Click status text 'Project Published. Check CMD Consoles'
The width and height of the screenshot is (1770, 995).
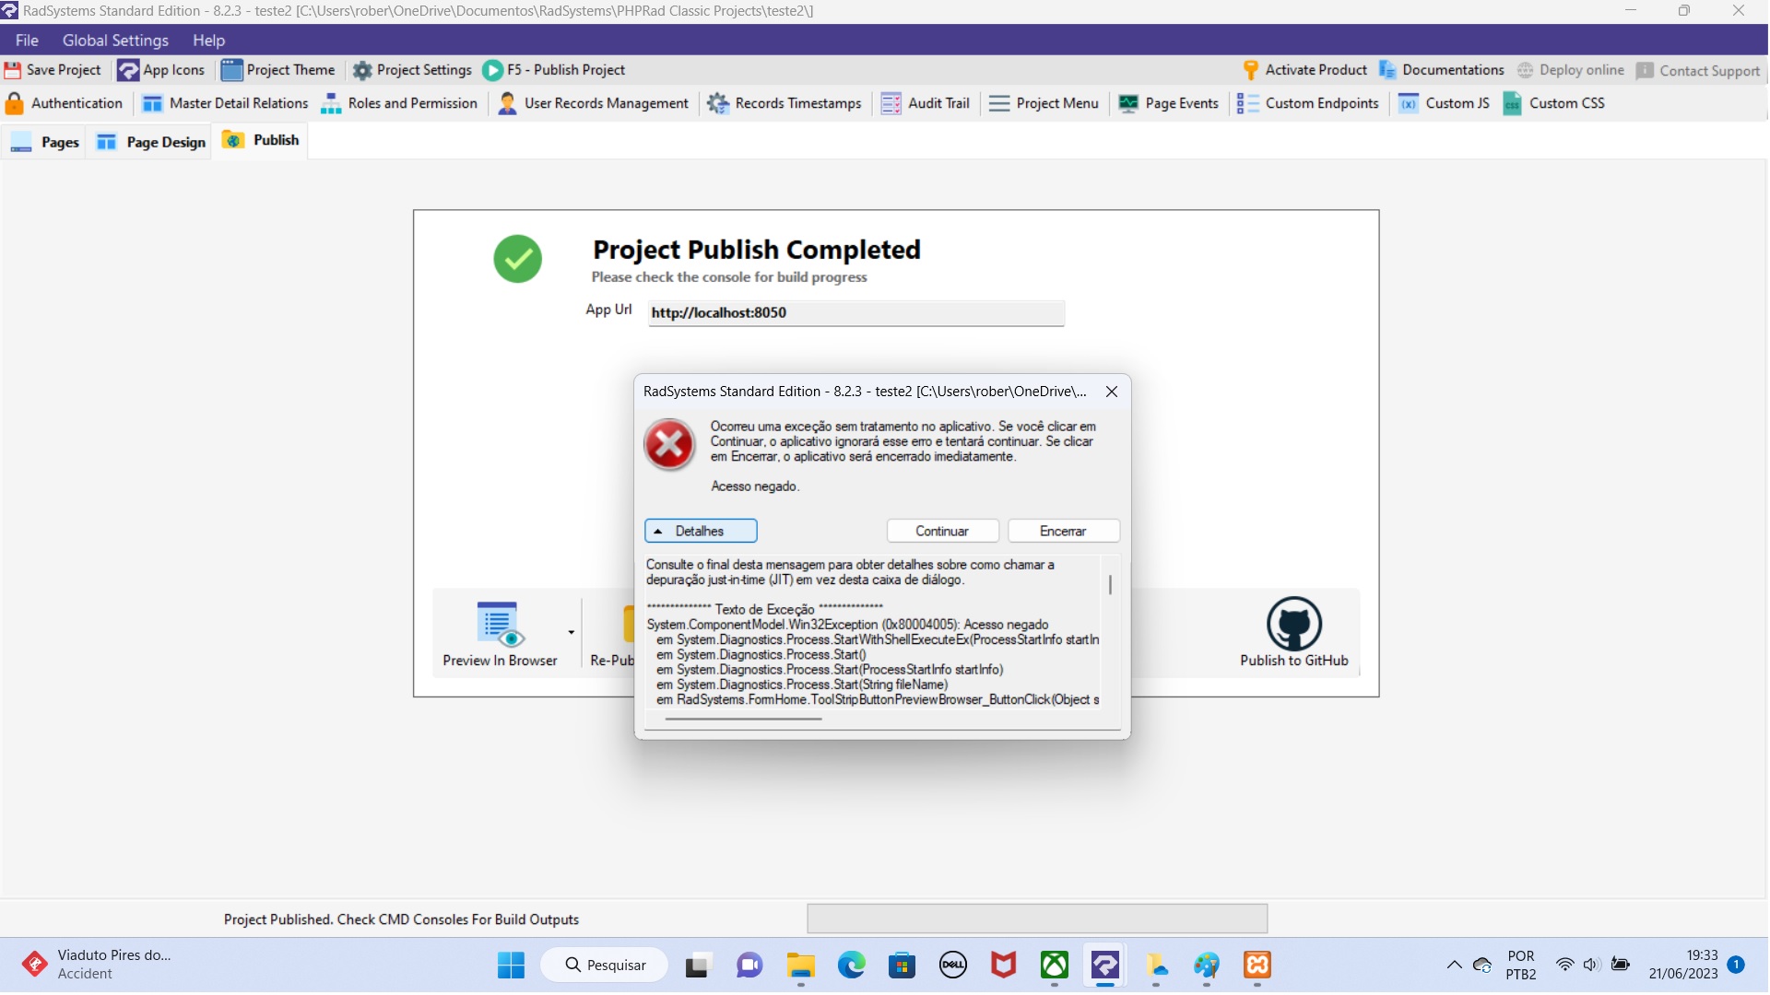400,920
